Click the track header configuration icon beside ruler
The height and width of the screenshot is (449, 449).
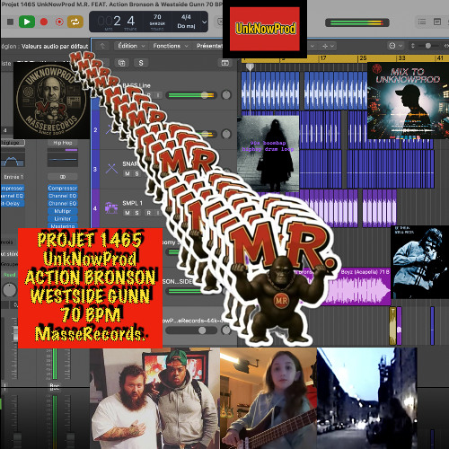[224, 63]
